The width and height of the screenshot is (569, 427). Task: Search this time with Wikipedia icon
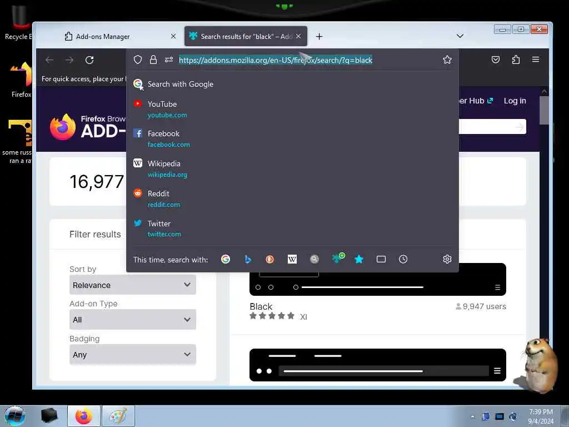(x=292, y=259)
